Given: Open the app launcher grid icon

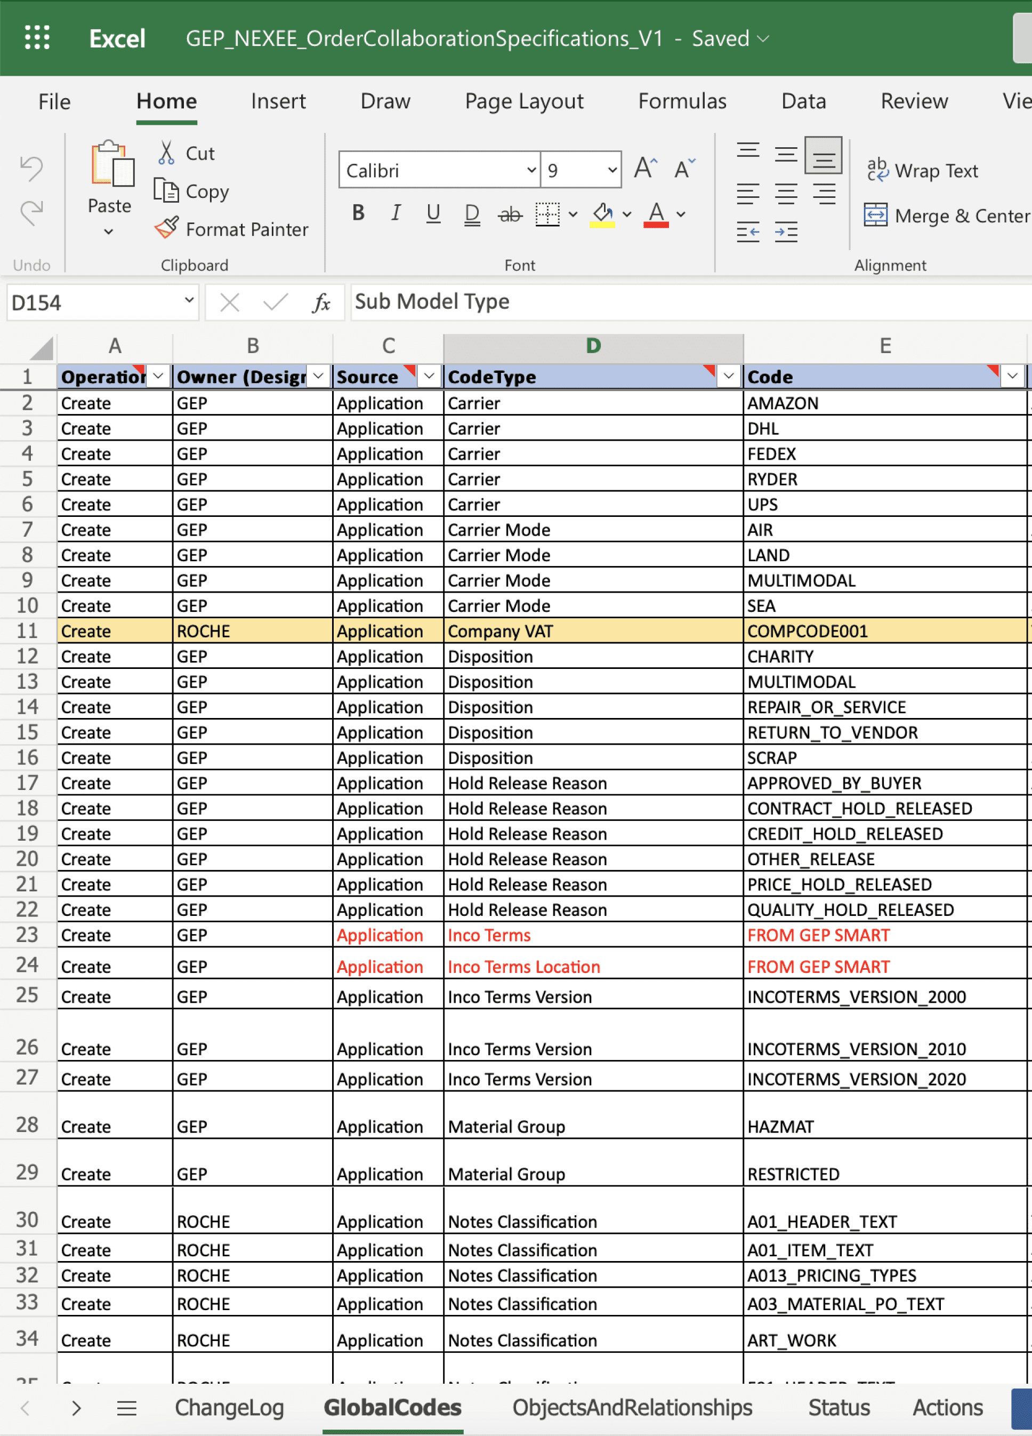Looking at the screenshot, I should [x=37, y=38].
